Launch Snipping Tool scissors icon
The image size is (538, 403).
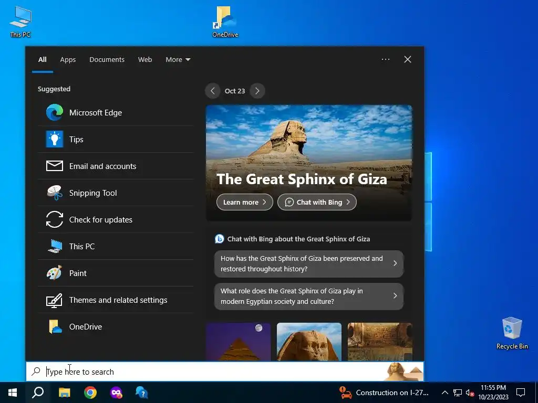55,193
